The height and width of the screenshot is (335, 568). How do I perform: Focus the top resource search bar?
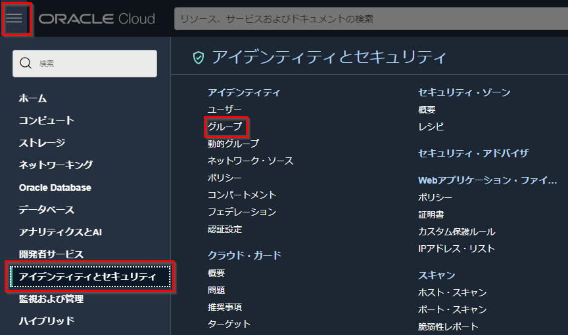click(x=368, y=19)
